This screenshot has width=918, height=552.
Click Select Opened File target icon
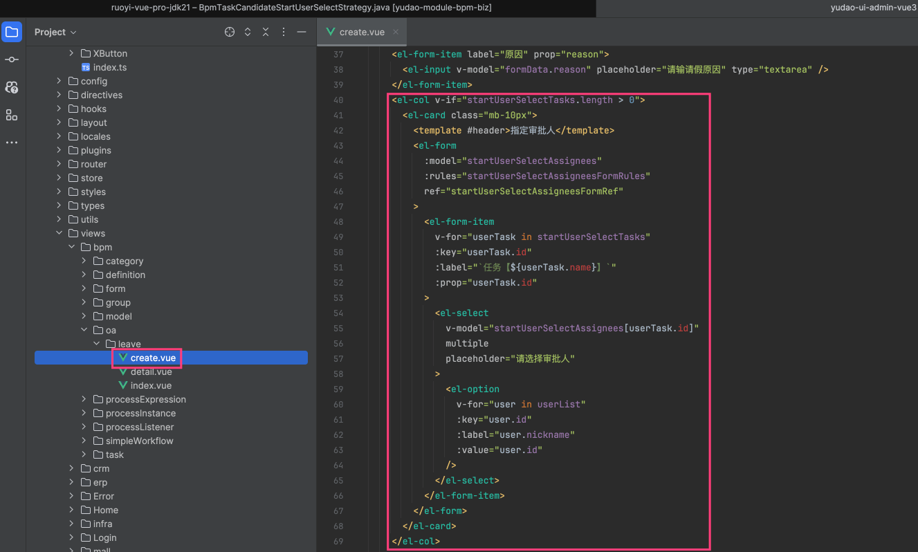tap(230, 33)
